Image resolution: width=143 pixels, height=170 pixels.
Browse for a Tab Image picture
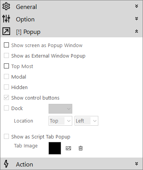tap(68, 148)
